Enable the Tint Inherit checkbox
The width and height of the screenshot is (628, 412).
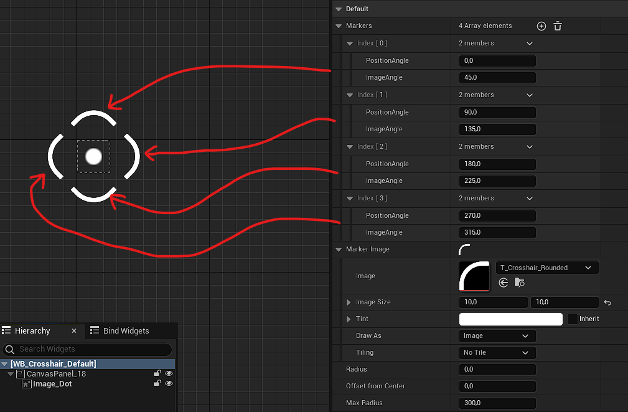(x=573, y=319)
